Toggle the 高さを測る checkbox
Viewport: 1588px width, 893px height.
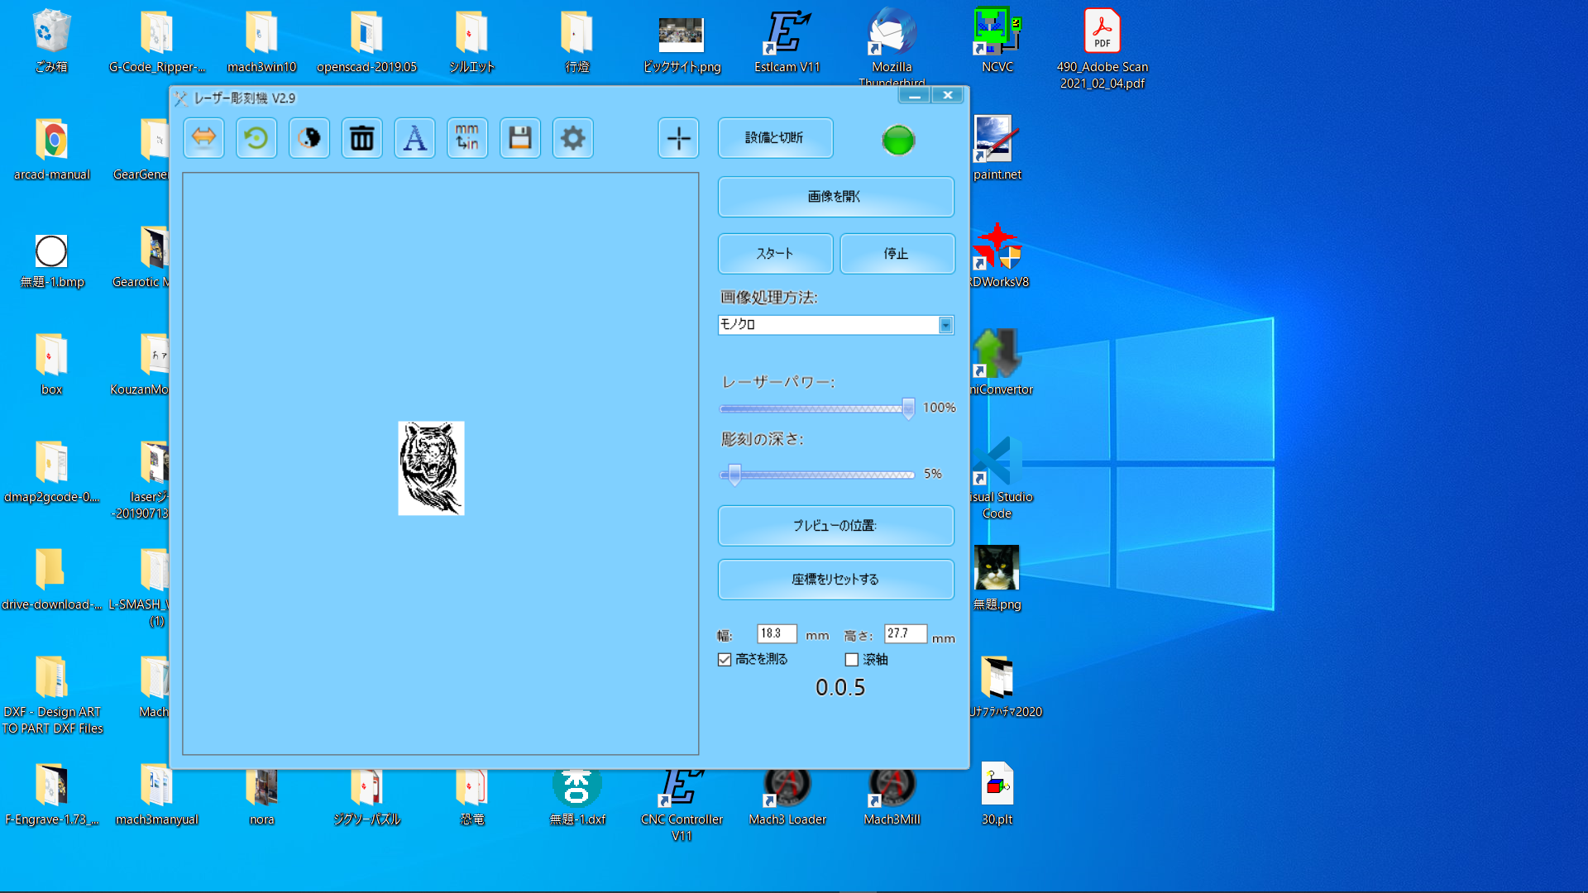click(725, 660)
